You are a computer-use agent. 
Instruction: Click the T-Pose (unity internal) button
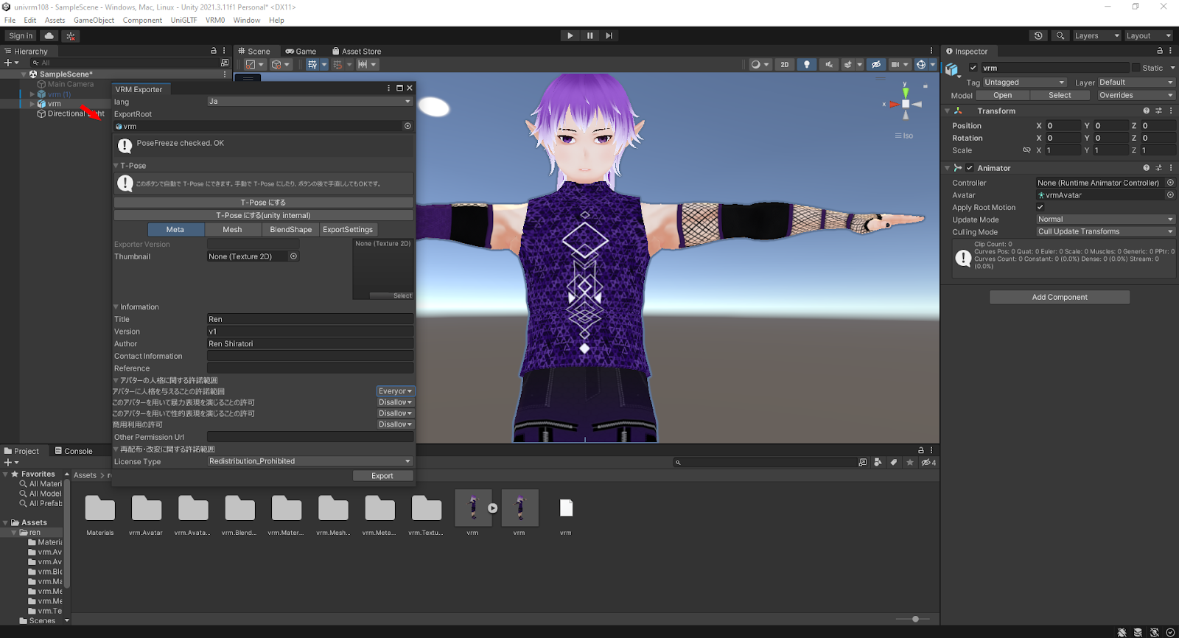[263, 215]
